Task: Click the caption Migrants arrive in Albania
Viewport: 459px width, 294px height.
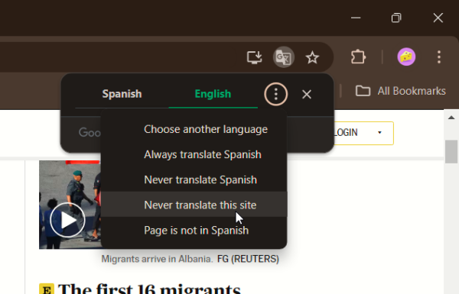Action: click(157, 259)
